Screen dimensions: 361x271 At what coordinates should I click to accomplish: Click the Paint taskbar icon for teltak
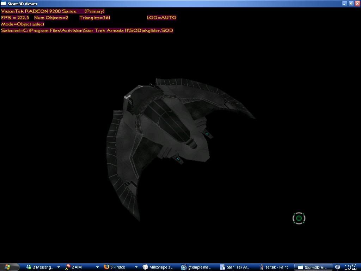pyautogui.click(x=261, y=267)
